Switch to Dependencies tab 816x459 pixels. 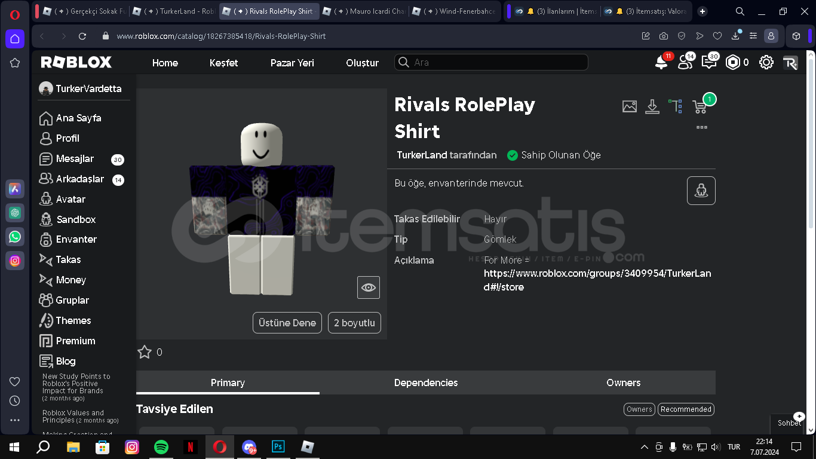click(426, 382)
